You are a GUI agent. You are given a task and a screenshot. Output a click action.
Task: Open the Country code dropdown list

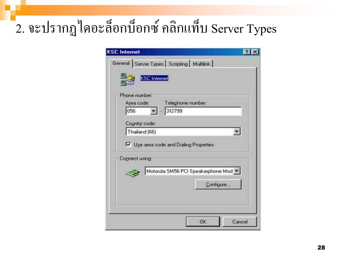click(x=237, y=132)
